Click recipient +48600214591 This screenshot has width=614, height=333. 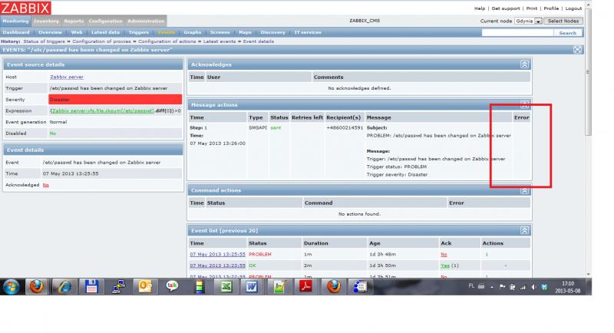click(345, 128)
